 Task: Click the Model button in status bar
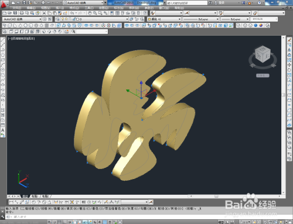(x=221, y=222)
